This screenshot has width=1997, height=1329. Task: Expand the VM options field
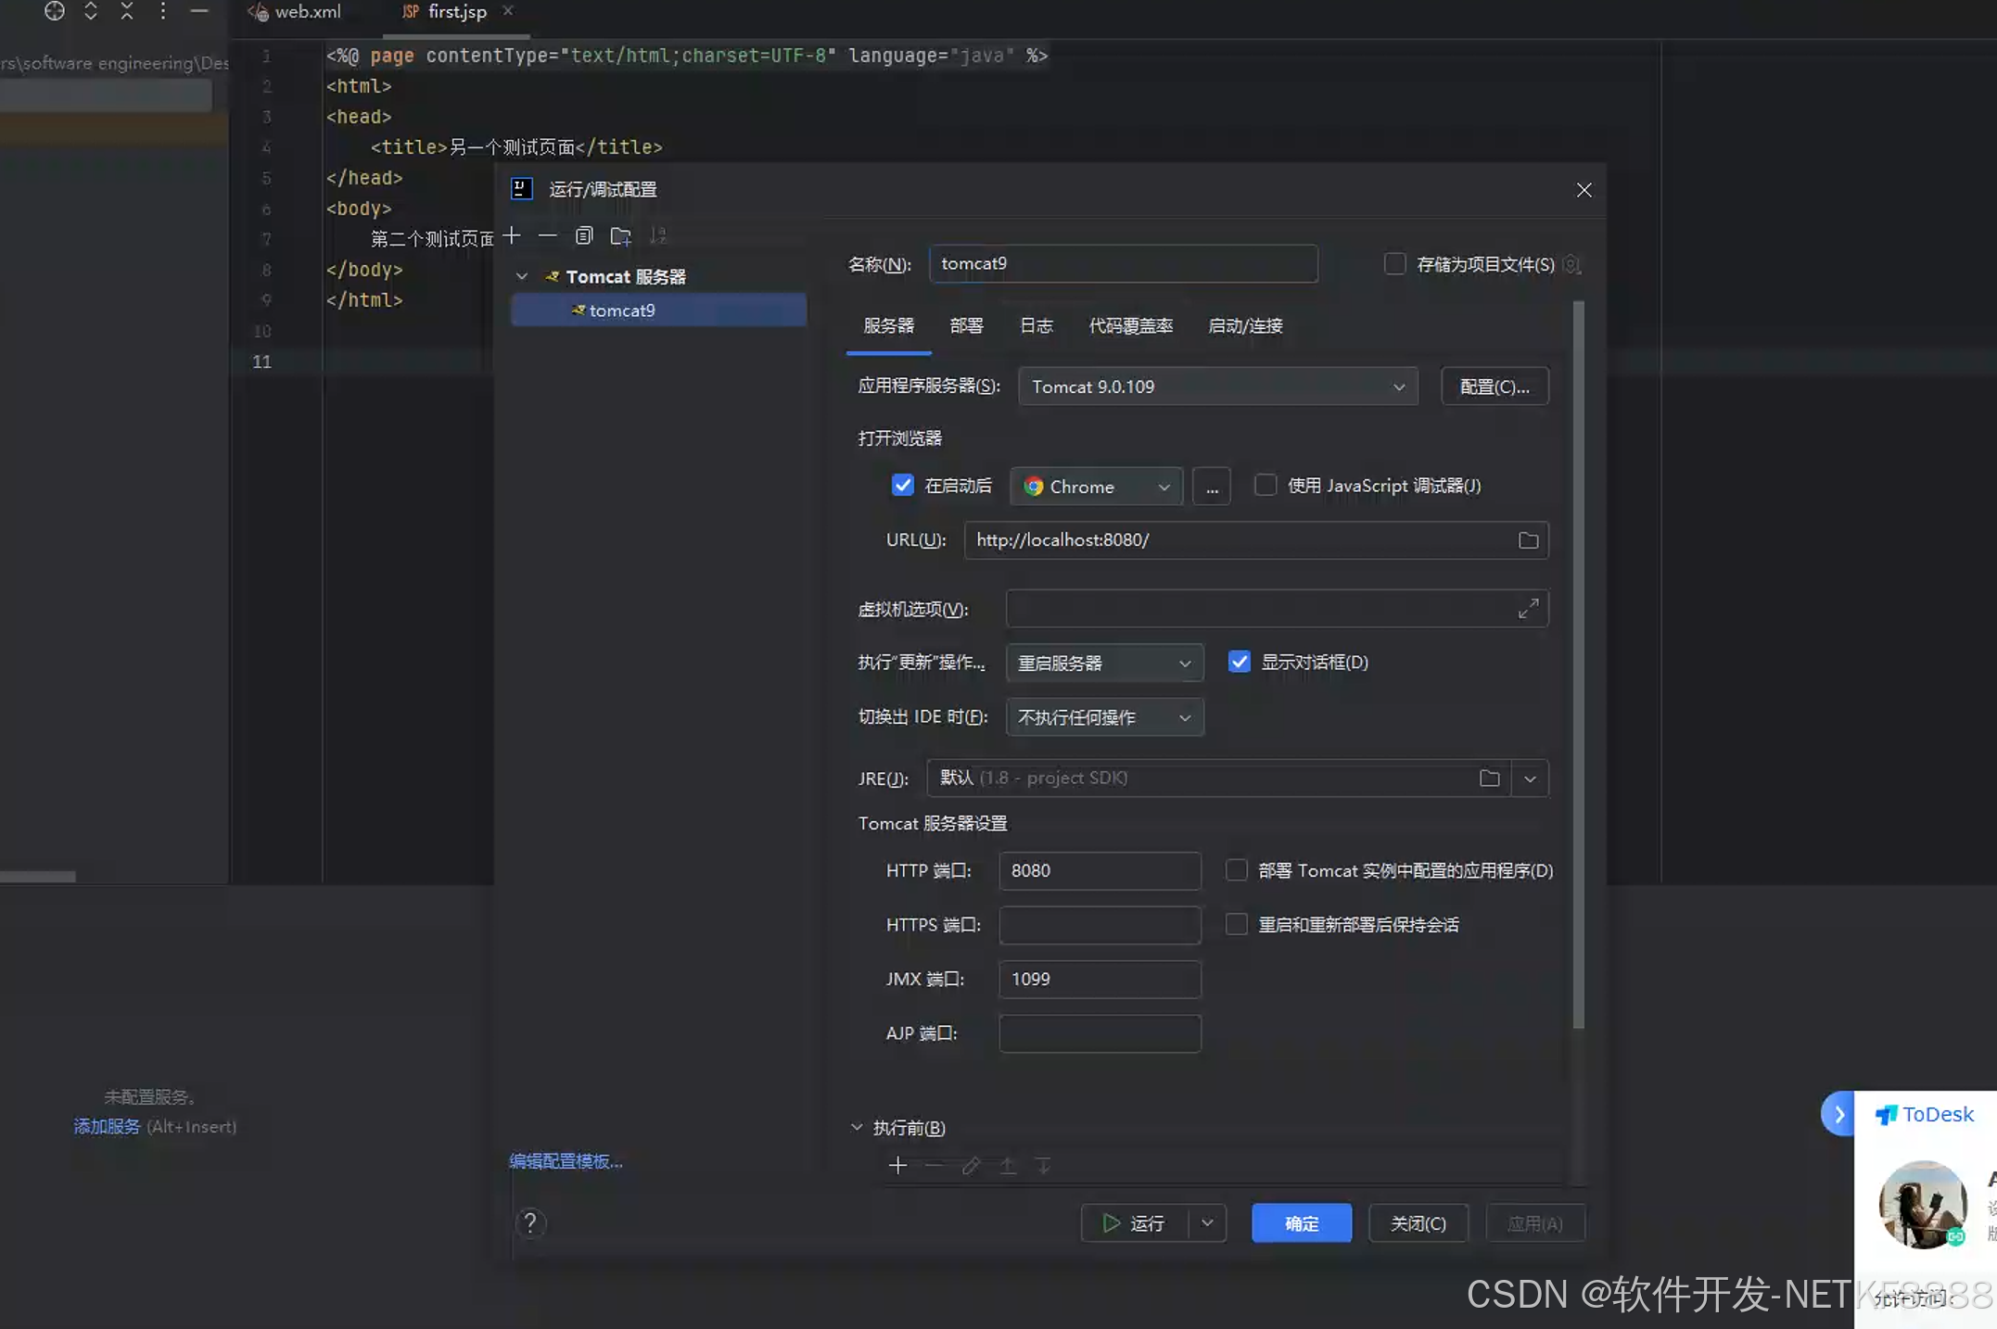(1528, 609)
